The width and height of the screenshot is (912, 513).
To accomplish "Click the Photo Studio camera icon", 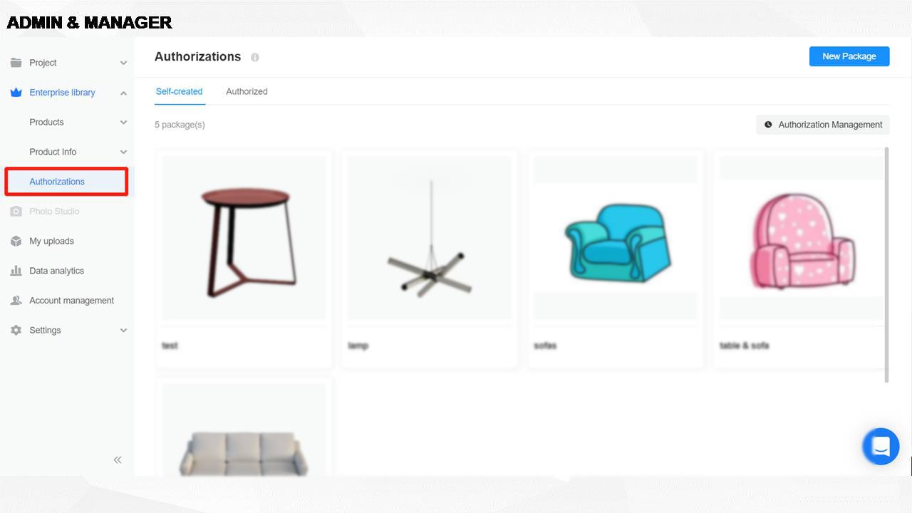I will [x=16, y=212].
